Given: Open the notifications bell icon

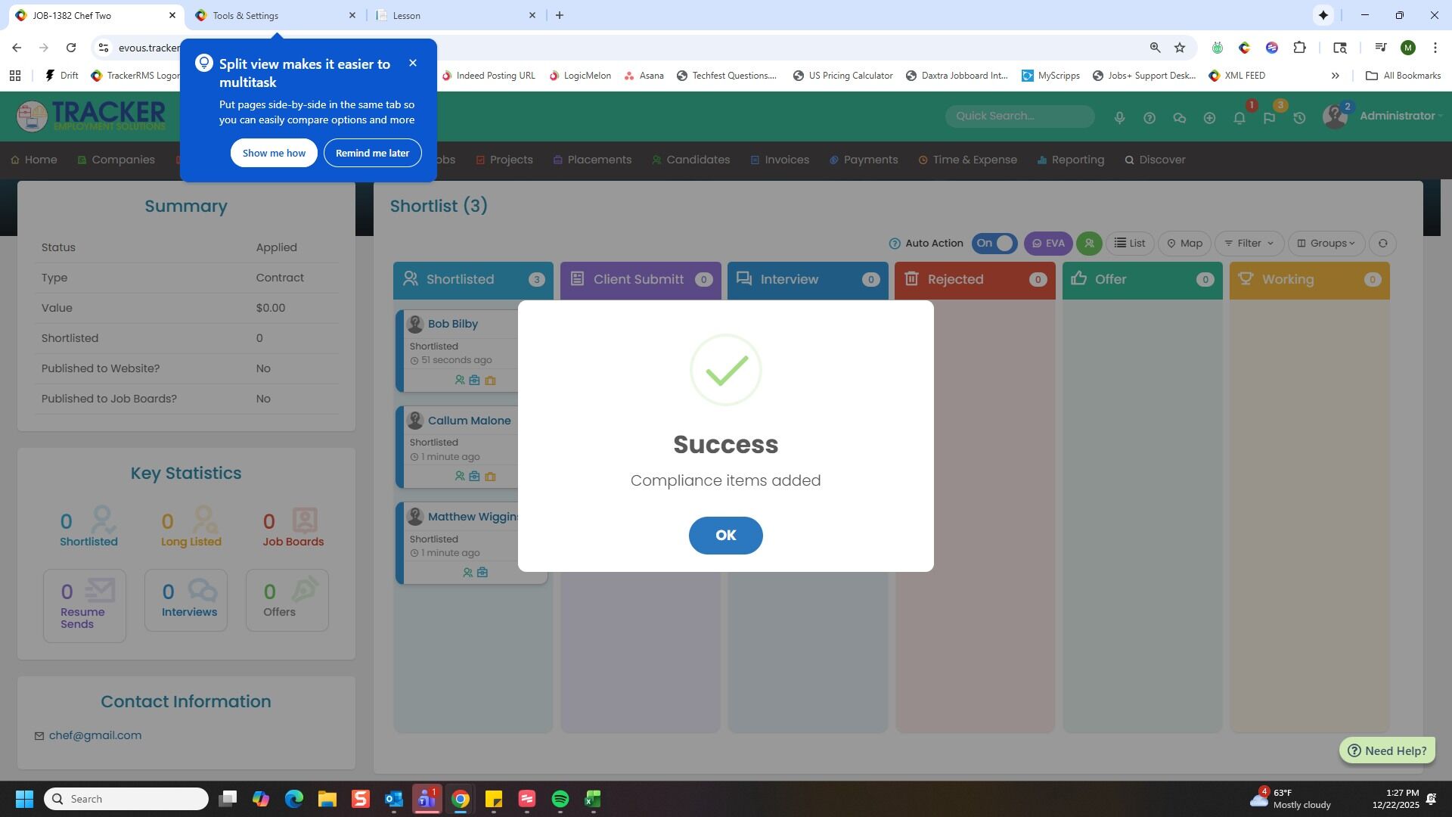Looking at the screenshot, I should [1239, 118].
